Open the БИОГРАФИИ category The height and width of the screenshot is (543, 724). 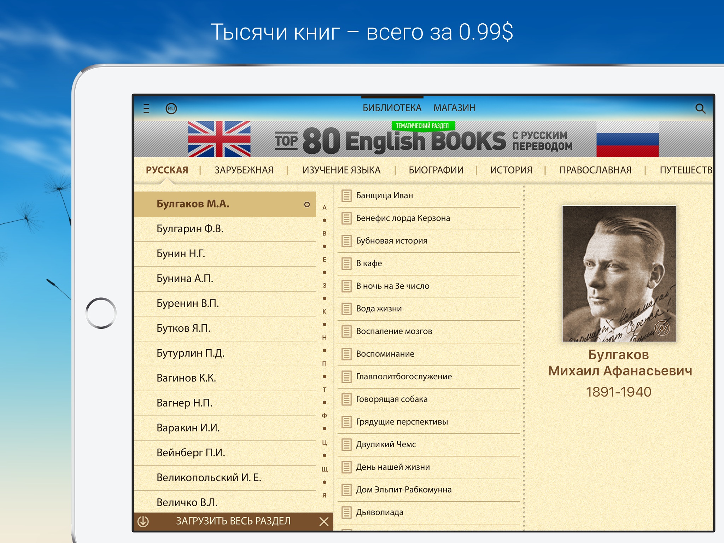point(436,170)
